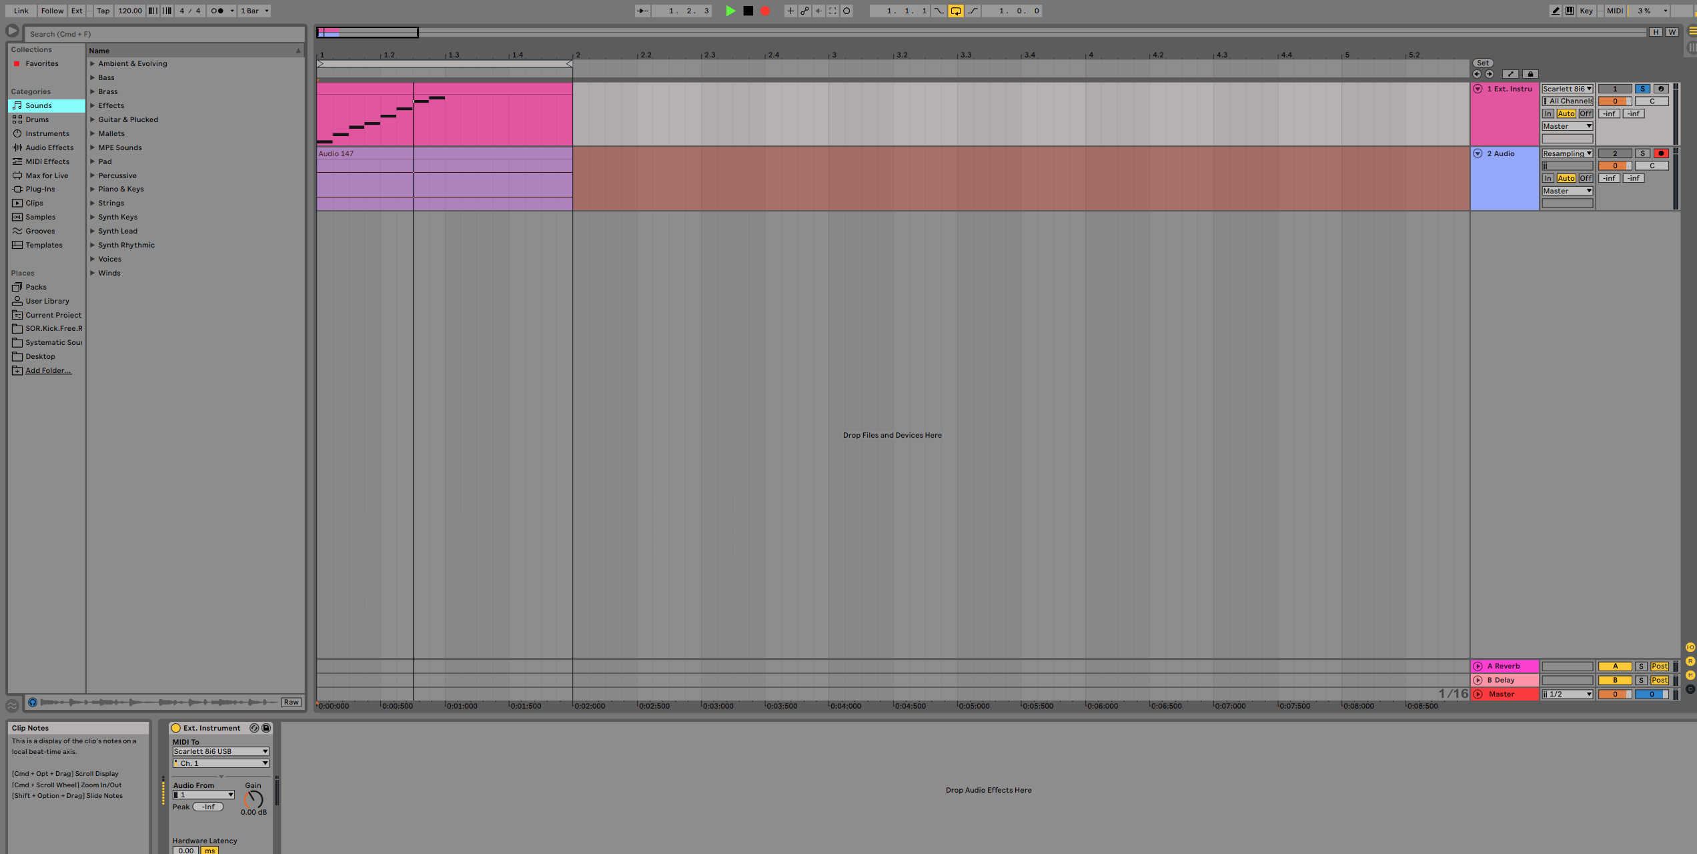Open the 1 Bar quantization menu
The image size is (1697, 854).
(254, 11)
